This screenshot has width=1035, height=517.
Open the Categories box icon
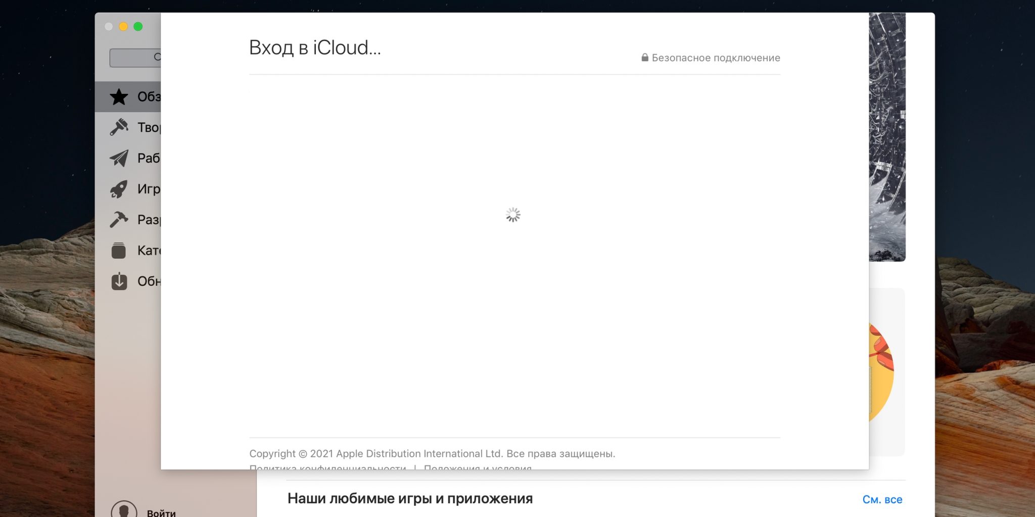[x=119, y=250]
